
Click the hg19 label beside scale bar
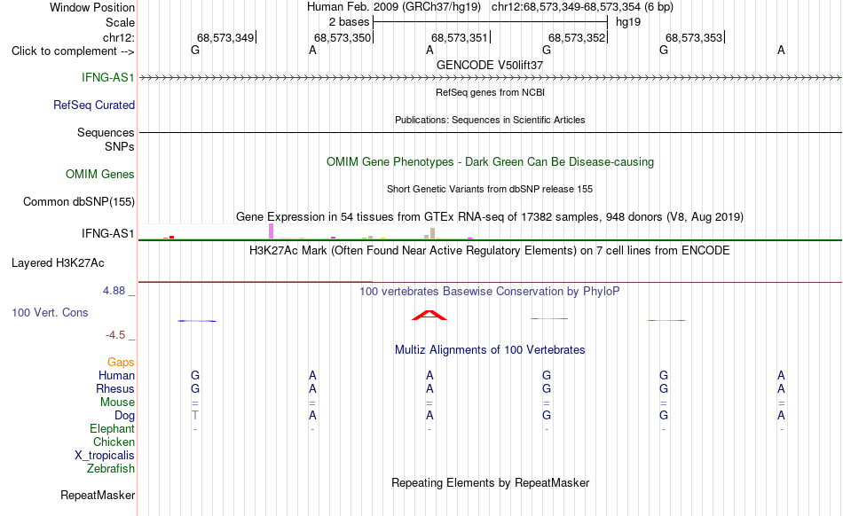628,22
